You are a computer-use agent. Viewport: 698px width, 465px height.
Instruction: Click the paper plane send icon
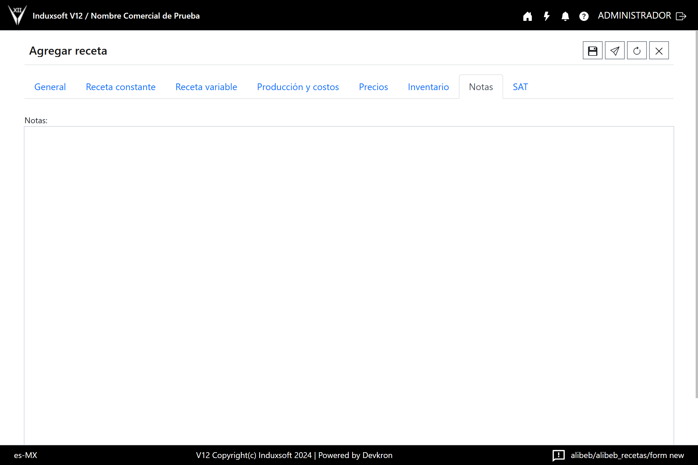point(615,51)
